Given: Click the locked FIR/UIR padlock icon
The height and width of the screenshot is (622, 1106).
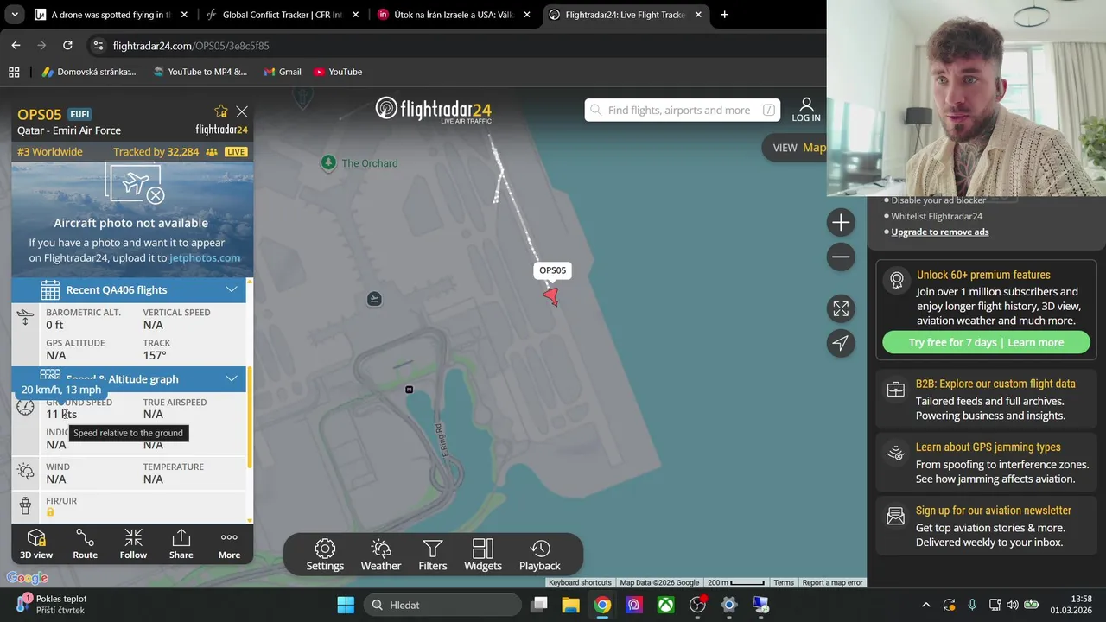Looking at the screenshot, I should 50,512.
